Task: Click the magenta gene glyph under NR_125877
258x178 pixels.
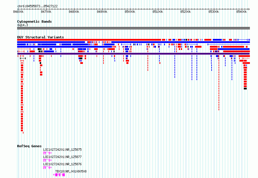Action: (x=48, y=160)
